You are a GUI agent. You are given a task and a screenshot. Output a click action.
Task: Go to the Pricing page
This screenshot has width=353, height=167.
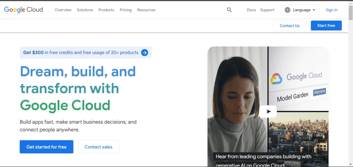point(125,10)
